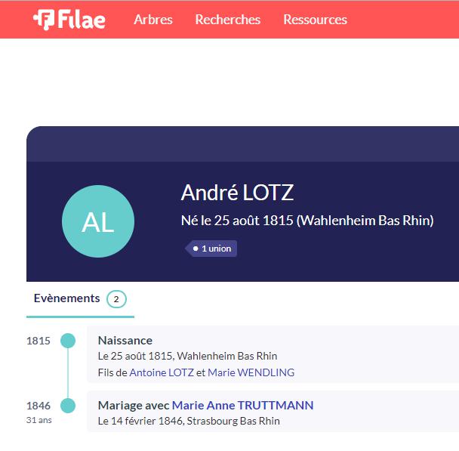Screen dimensions: 459x451
Task: Open Marie WENDLING profile link
Action: point(251,372)
